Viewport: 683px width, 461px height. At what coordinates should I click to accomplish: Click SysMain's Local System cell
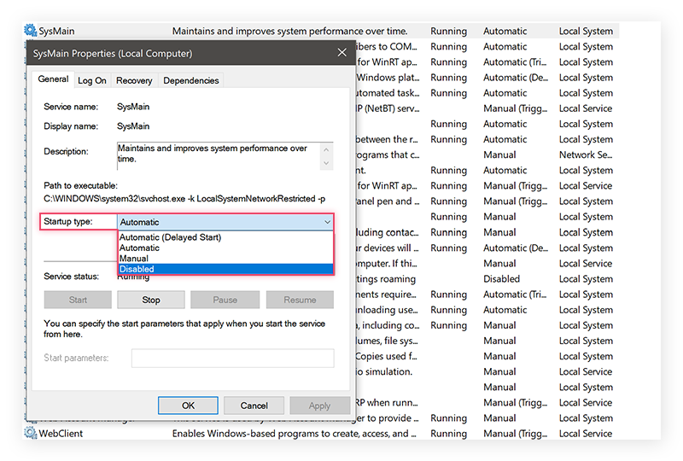586,31
